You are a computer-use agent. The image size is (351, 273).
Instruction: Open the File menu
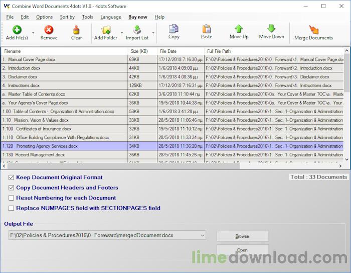[x=10, y=17]
